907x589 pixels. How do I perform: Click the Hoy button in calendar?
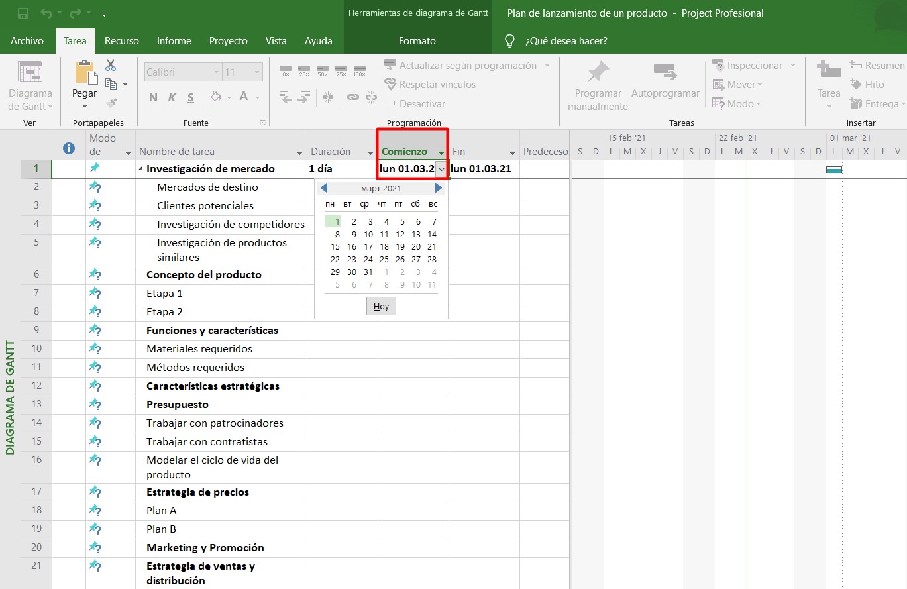[x=381, y=307]
